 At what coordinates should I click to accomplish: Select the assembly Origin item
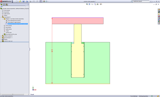[x=5, y=15]
